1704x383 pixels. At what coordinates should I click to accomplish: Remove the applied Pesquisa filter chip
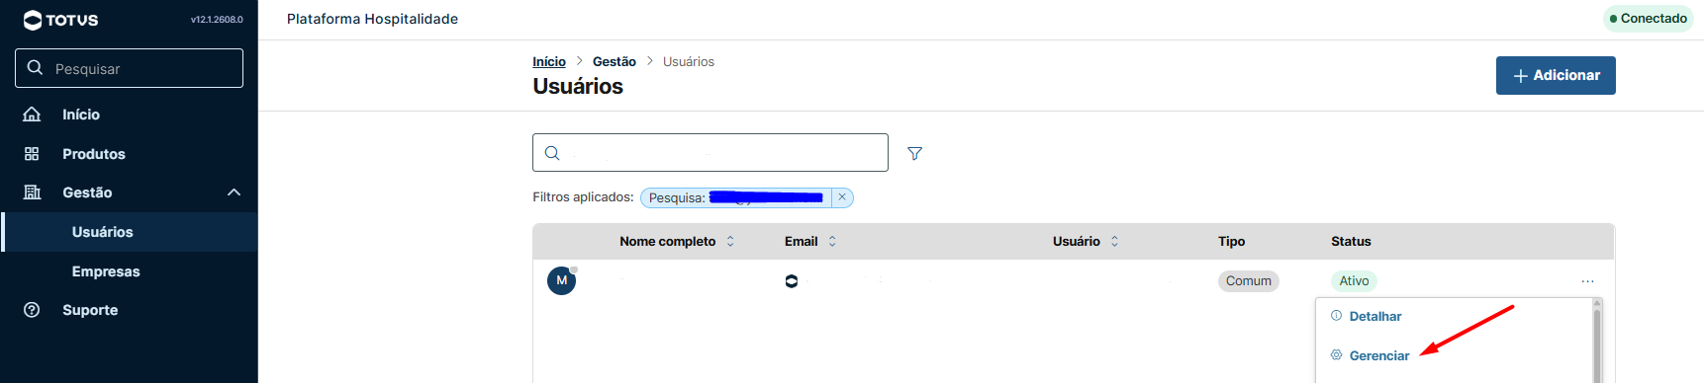coord(842,197)
